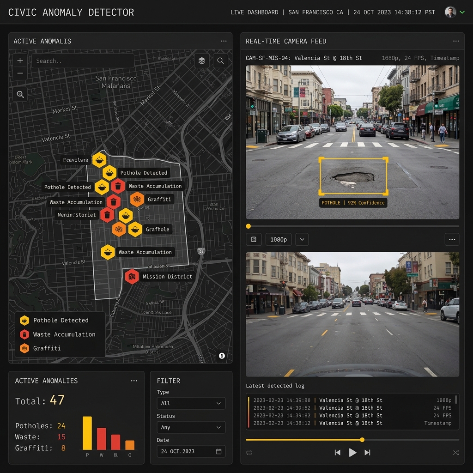Click the yellow Potholes bar in chart
This screenshot has height=473, width=473.
click(x=87, y=433)
